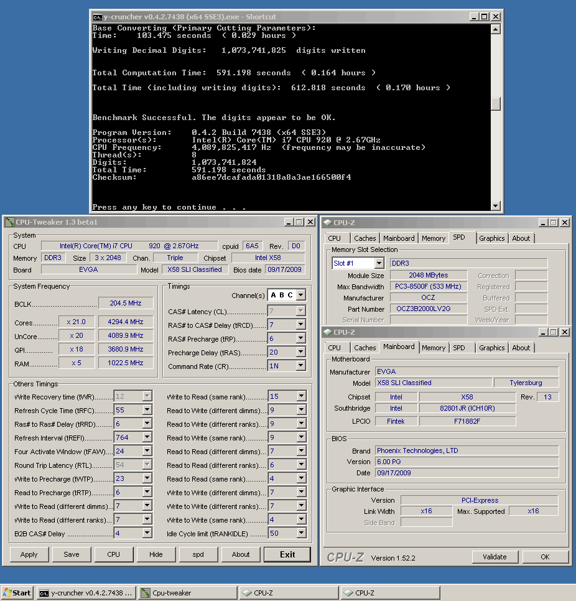Image resolution: width=576 pixels, height=601 pixels.
Task: Click the Exit button in CPU-Tweaker
Action: 287,554
